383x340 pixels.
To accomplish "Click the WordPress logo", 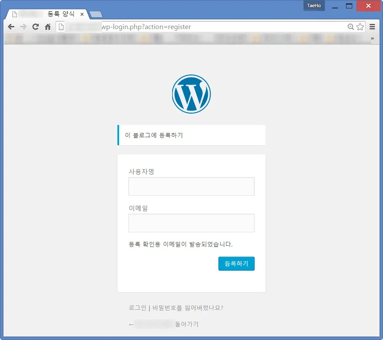I will [191, 94].
